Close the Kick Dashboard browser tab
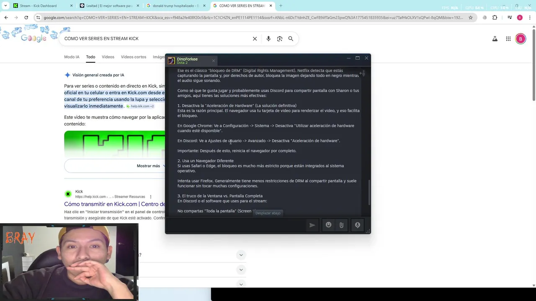 point(71,6)
